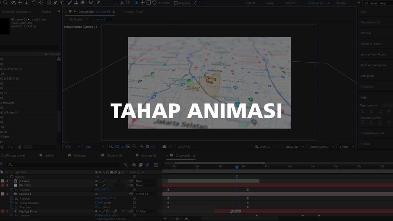393x221 pixels.
Task: Open the timeline Graph Editor icon
Action: [x=156, y=165]
